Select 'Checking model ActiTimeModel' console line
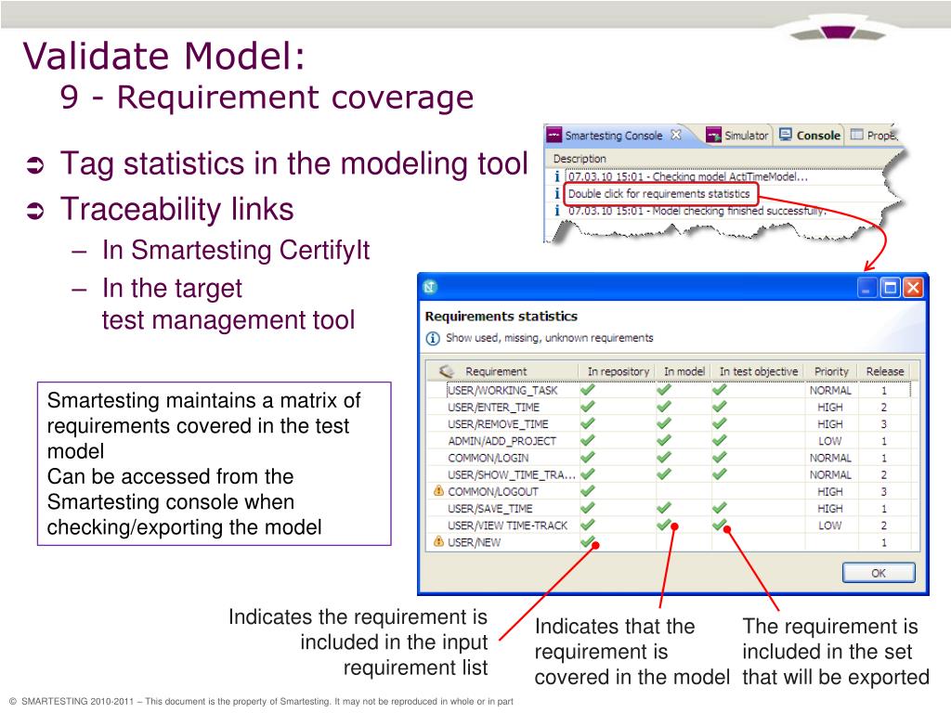The image size is (951, 713). pos(688,177)
